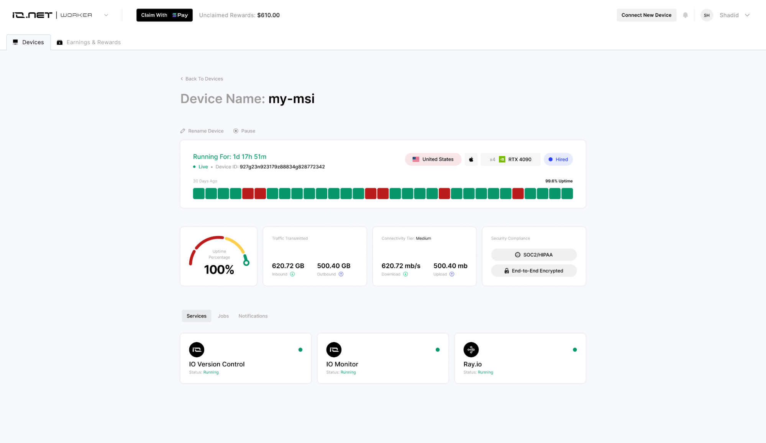Image resolution: width=766 pixels, height=443 pixels.
Task: Click Connect New Device button
Action: (x=646, y=15)
